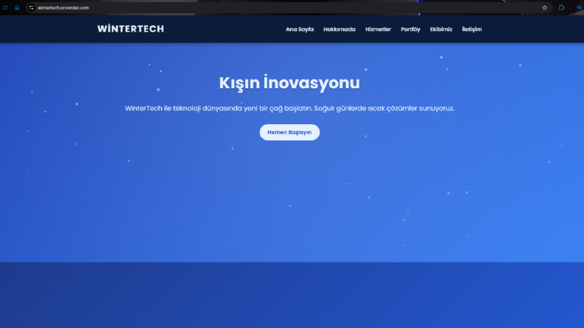Click the WINTERTECH logo

[x=131, y=29]
